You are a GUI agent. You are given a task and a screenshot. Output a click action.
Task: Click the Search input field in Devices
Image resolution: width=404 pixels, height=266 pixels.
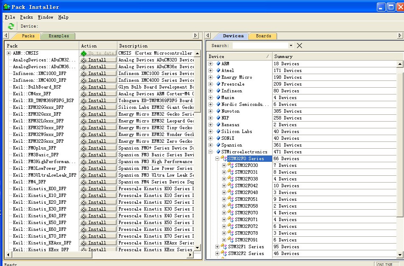pos(260,46)
